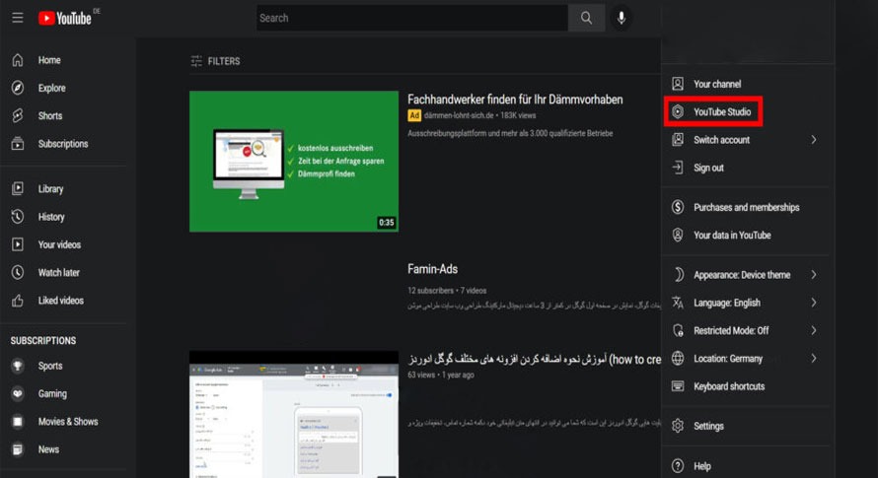This screenshot has height=478, width=878.
Task: Open the Famin-Ads channel result
Action: coord(432,269)
